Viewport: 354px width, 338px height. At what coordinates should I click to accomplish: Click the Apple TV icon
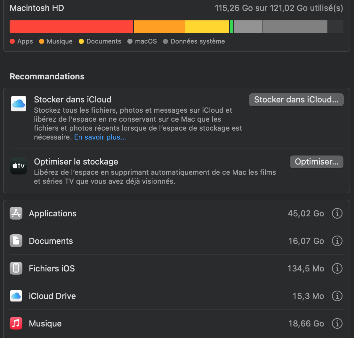[19, 165]
